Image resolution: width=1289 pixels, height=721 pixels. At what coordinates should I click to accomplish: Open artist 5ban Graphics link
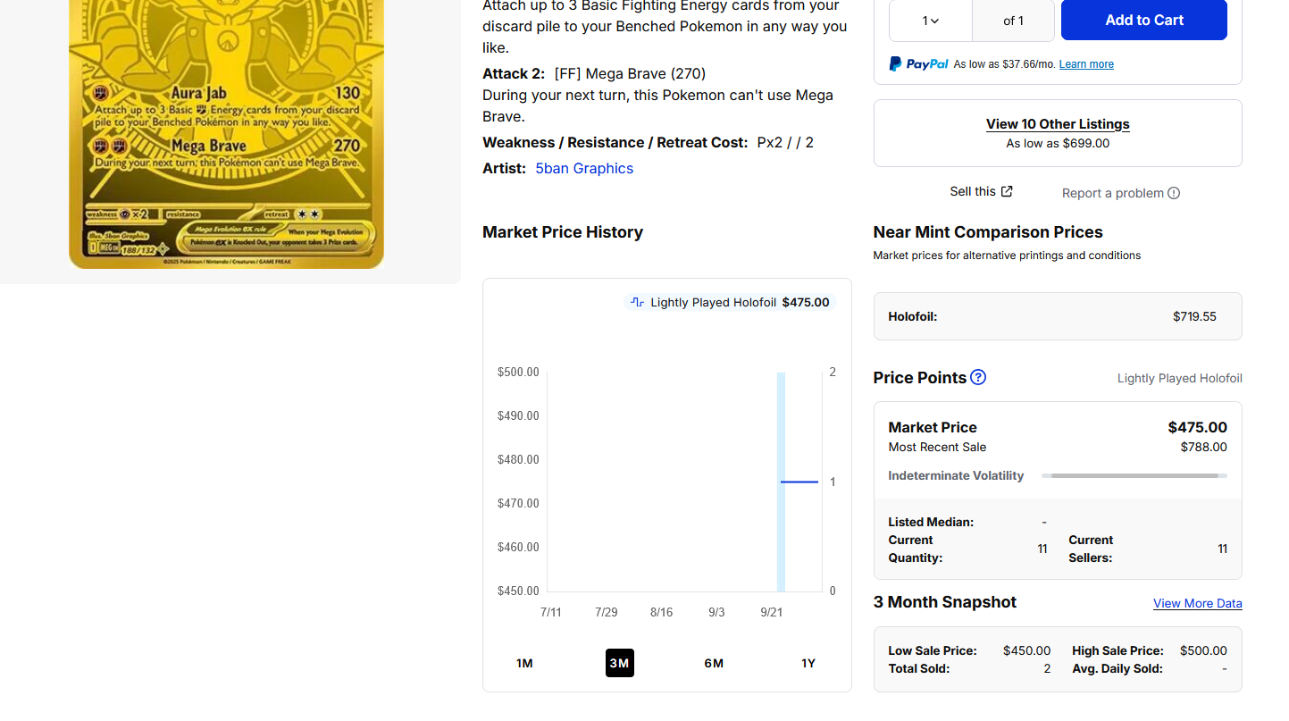[584, 168]
